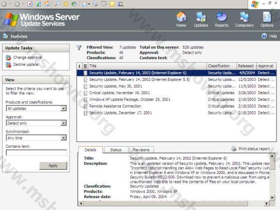Click the document column header icon
Image resolution: width=280 pixels, height=210 pixels.
(x=85, y=66)
